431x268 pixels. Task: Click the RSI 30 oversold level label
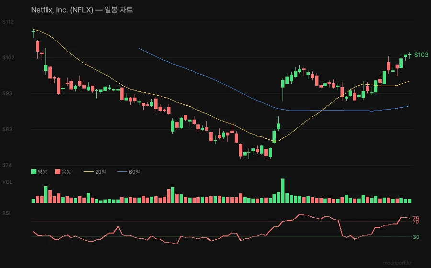416,237
